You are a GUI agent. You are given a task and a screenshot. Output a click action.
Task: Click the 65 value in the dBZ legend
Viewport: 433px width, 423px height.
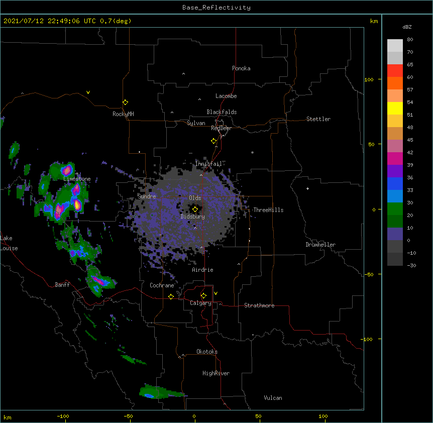[x=410, y=64]
